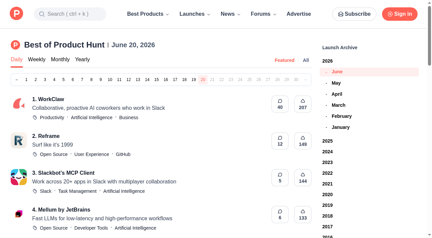
Task: Click the Product Hunt logo in header
Action: click(x=16, y=14)
